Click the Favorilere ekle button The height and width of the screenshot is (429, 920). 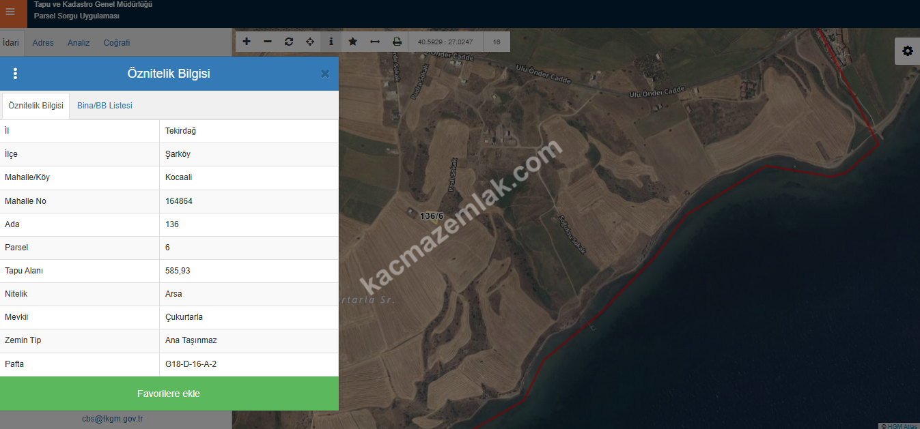tap(169, 394)
